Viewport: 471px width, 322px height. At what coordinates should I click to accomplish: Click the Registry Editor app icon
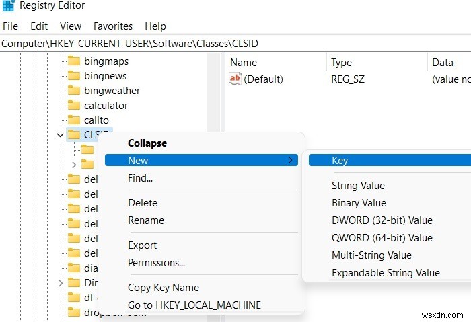pos(8,5)
